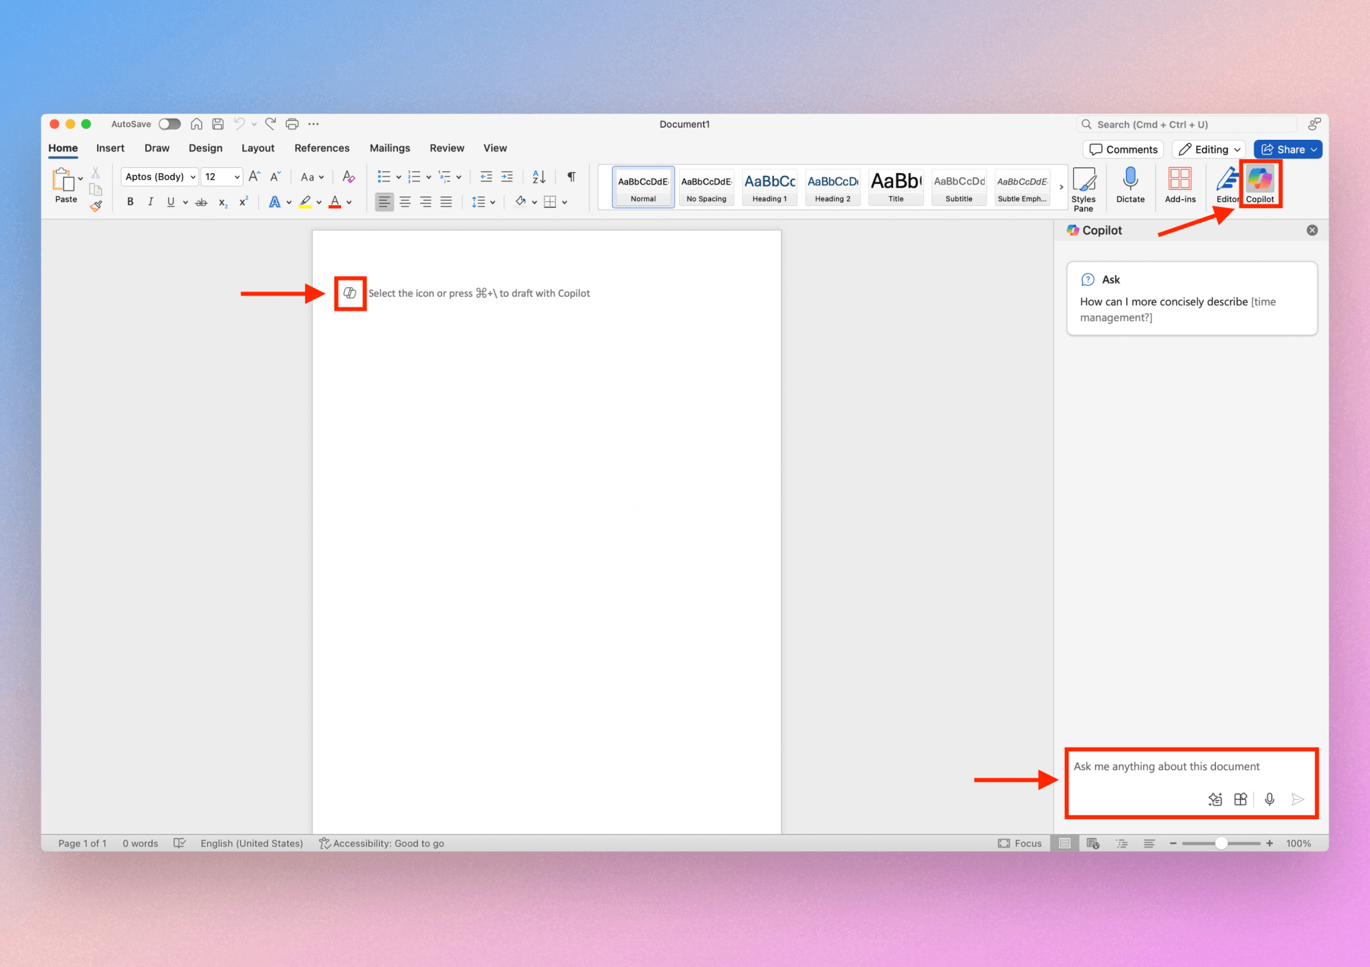Select the Format Painter icon
This screenshot has width=1370, height=967.
coord(96,206)
